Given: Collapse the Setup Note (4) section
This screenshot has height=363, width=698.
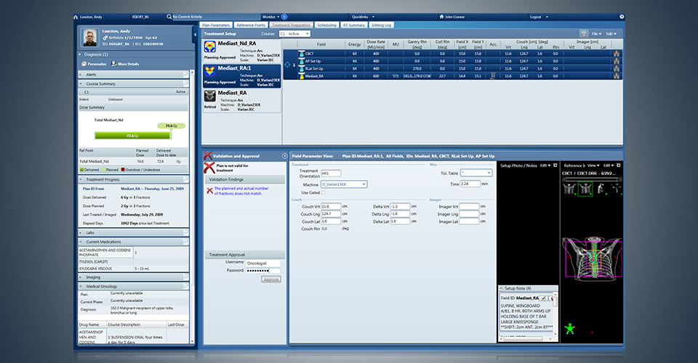Looking at the screenshot, I should (x=501, y=288).
